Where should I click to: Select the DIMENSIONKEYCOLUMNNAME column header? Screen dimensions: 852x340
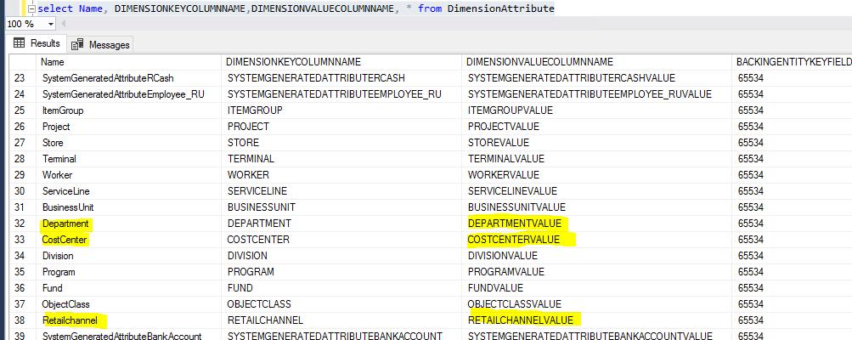point(294,62)
